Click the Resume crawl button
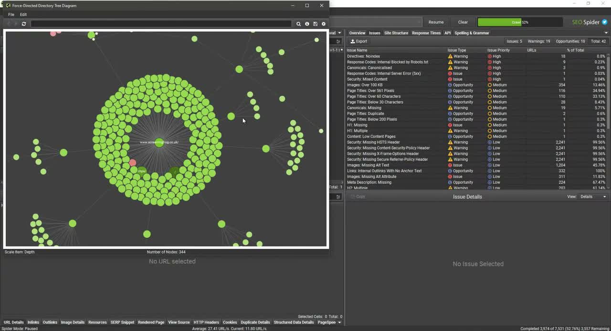Screen dimensions: 611x331 click(x=436, y=22)
